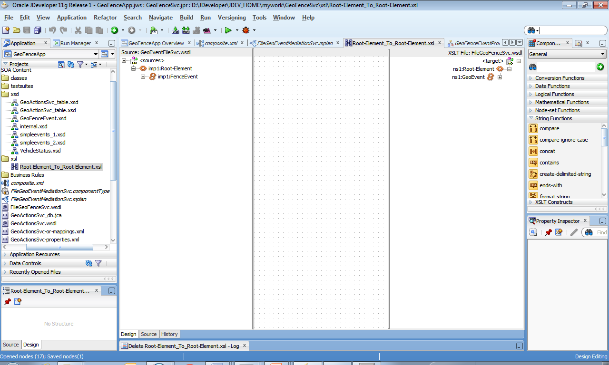Click the create-delimited-string function icon
The height and width of the screenshot is (365, 609).
tap(533, 174)
